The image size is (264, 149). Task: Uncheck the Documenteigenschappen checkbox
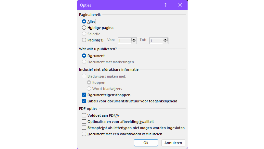point(84,95)
